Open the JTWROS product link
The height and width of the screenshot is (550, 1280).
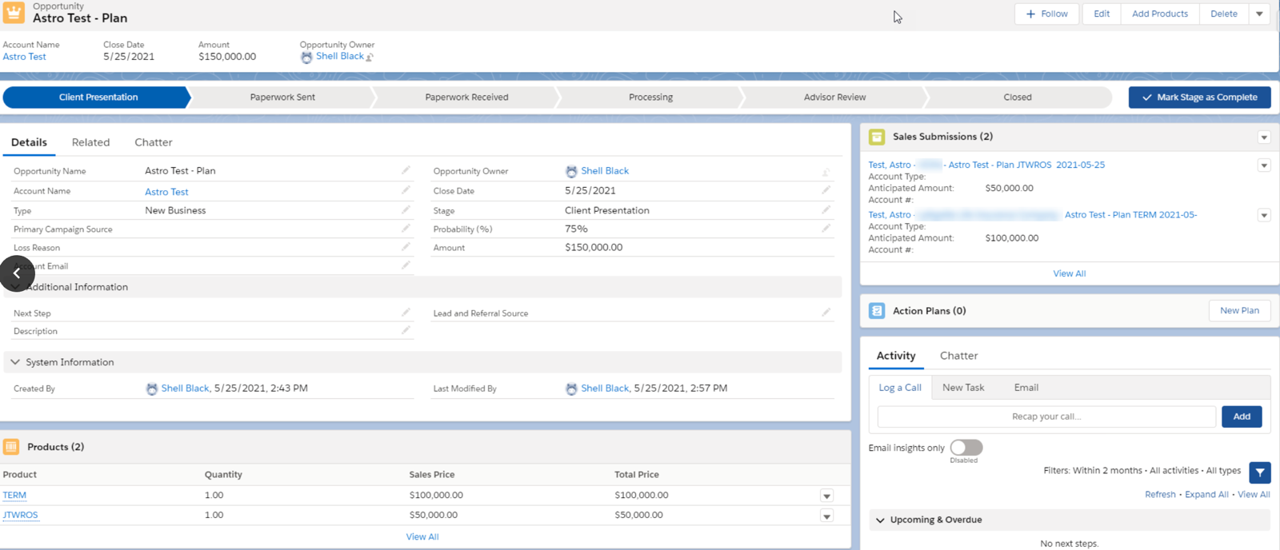point(20,515)
